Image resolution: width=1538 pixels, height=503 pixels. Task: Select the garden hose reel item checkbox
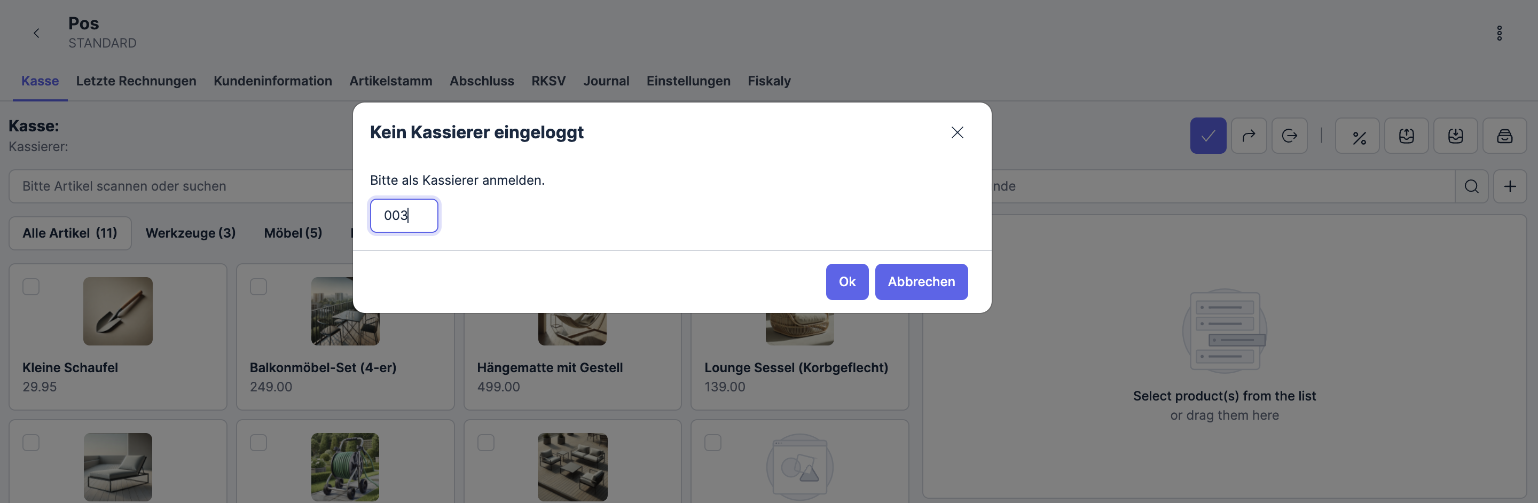pos(258,443)
